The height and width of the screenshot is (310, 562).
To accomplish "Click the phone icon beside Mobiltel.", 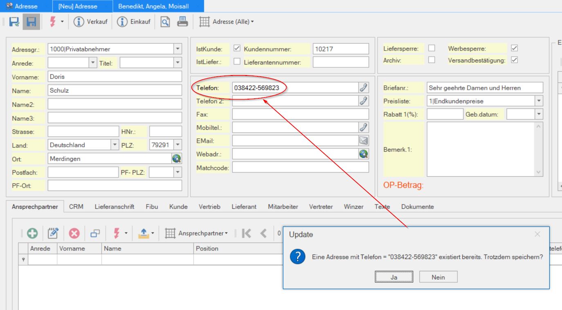I will (363, 127).
